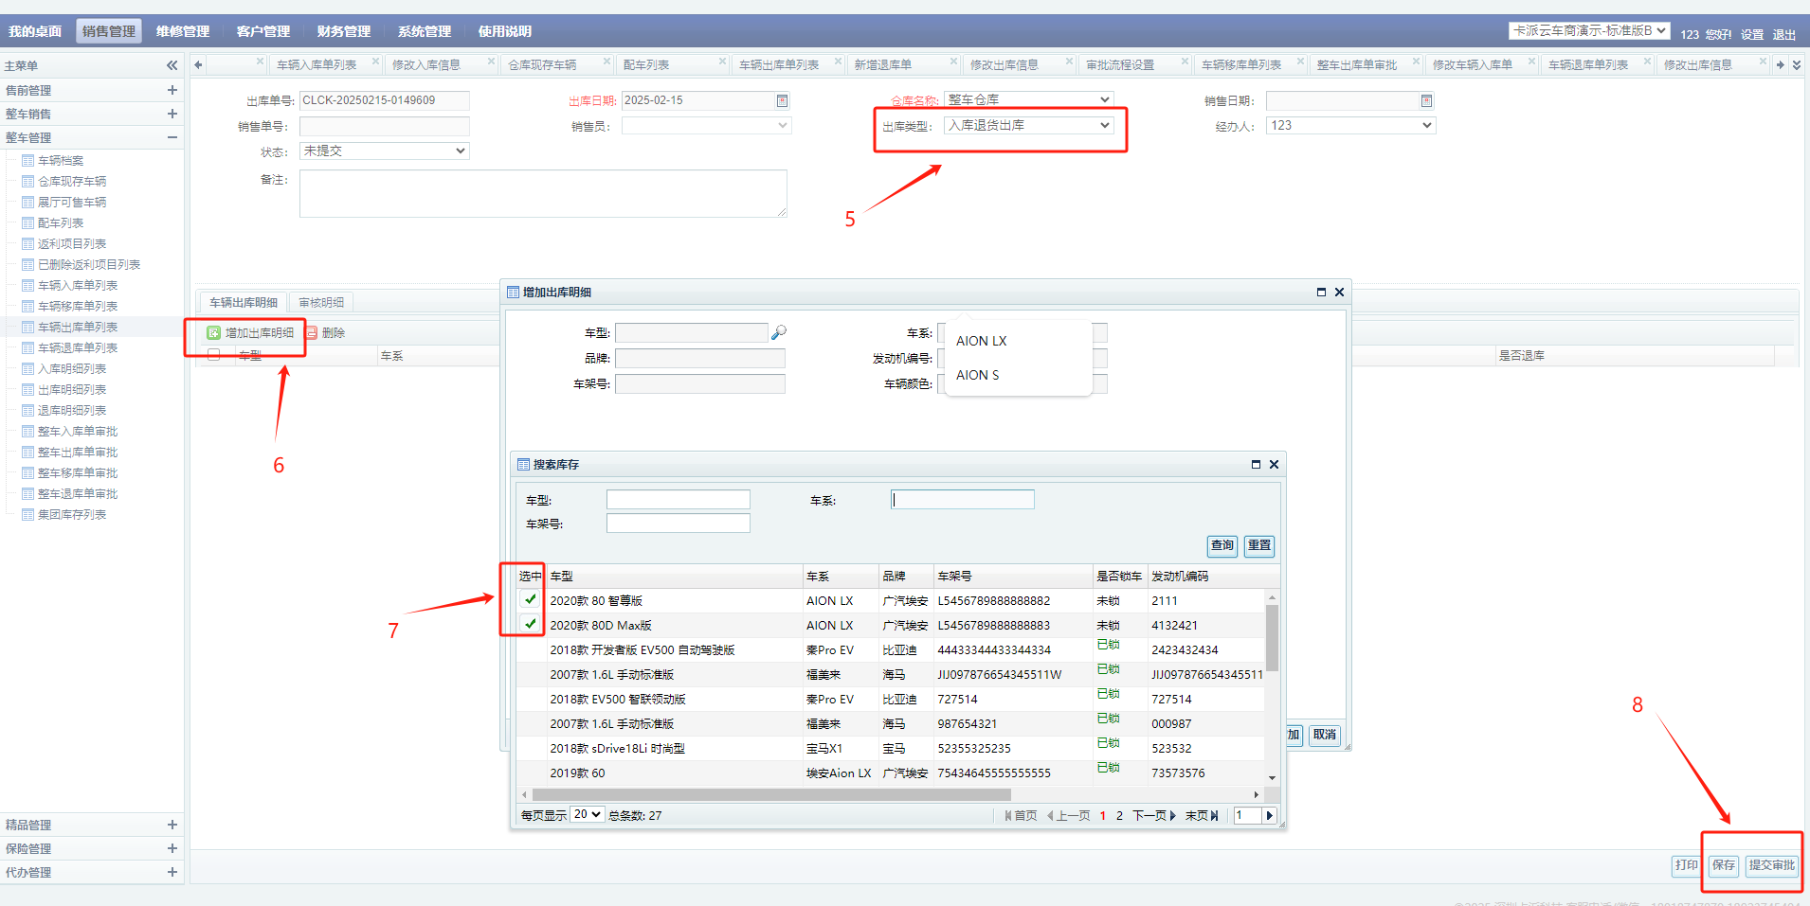Viewport: 1810px width, 906px height.
Task: Click the magnifier icon next to 车型
Action: [x=779, y=332]
